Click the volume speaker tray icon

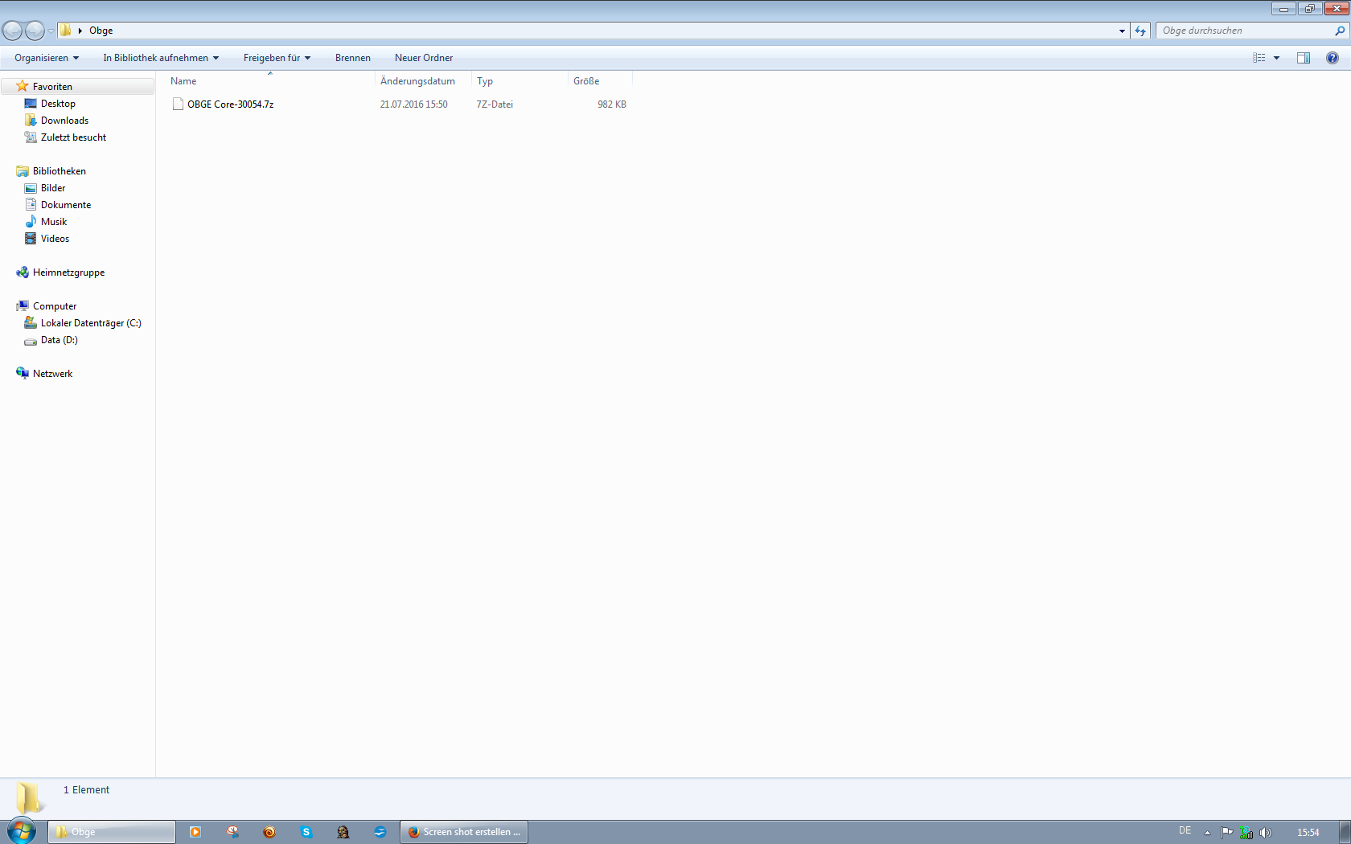[x=1265, y=833]
